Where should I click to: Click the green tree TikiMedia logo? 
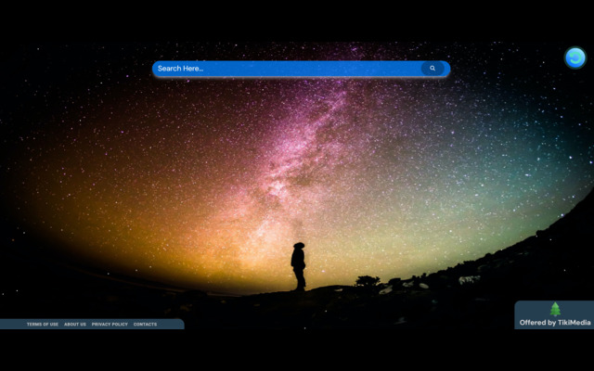tap(555, 309)
